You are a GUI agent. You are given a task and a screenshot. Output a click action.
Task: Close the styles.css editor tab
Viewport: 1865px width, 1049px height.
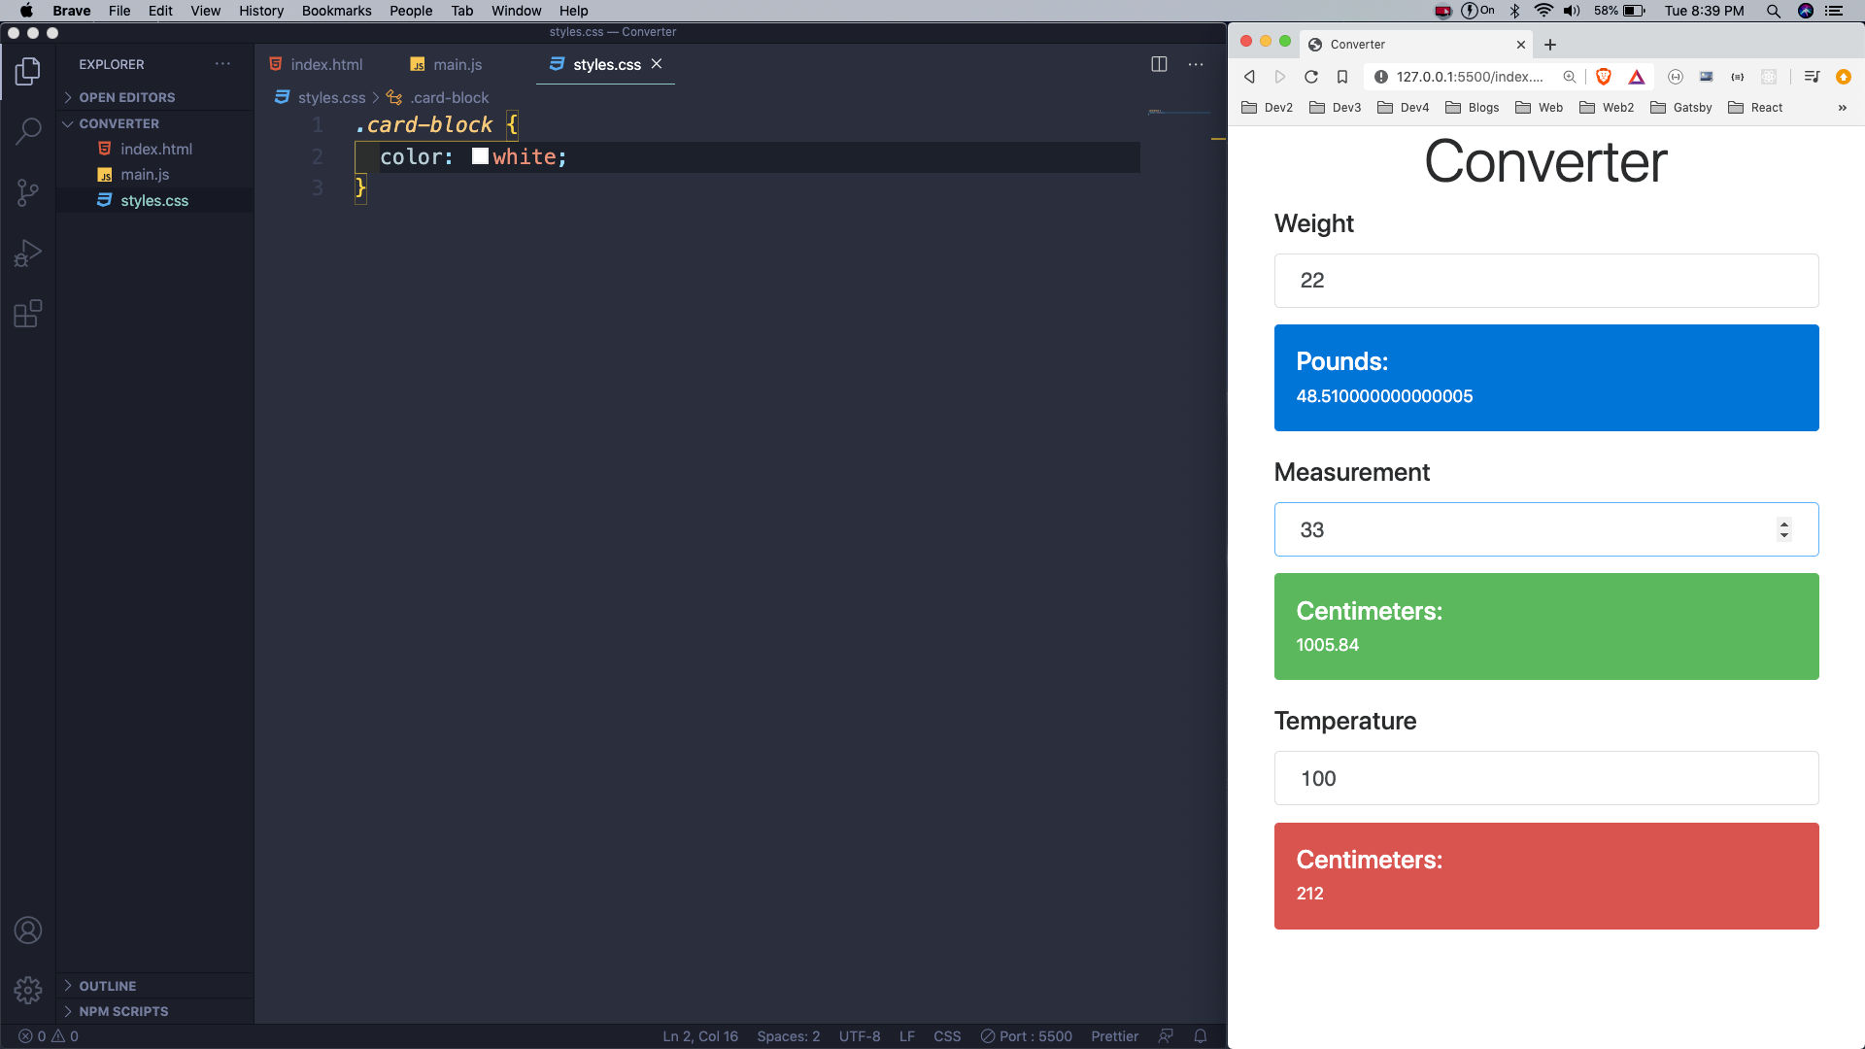[657, 64]
